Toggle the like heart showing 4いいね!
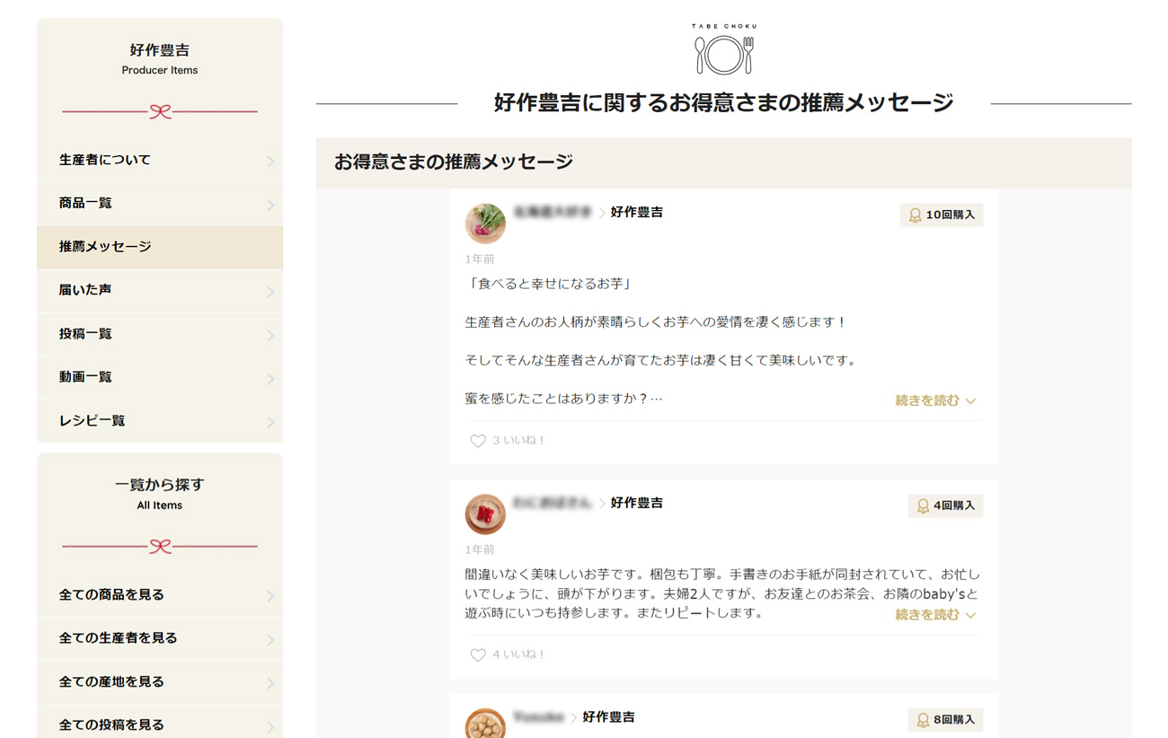1168x738 pixels. (477, 655)
